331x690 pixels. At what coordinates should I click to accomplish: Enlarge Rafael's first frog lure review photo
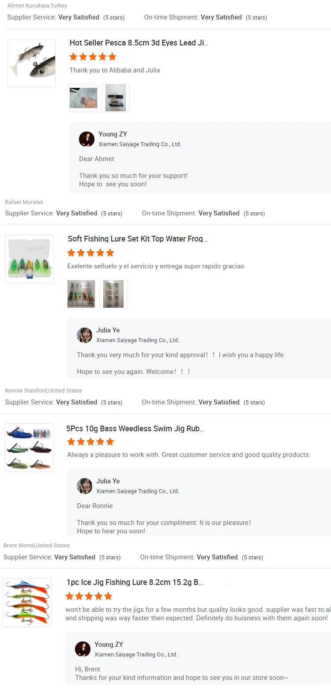(x=81, y=294)
